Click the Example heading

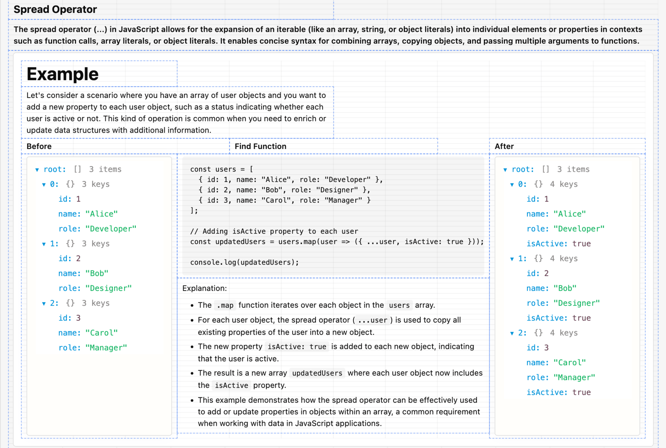63,74
